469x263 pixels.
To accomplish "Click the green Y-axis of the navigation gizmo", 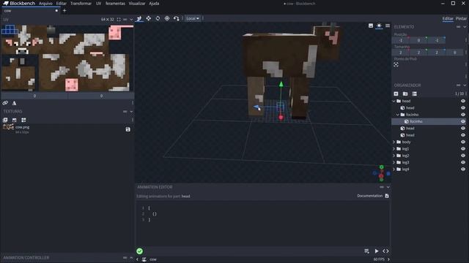I will 381,167.
